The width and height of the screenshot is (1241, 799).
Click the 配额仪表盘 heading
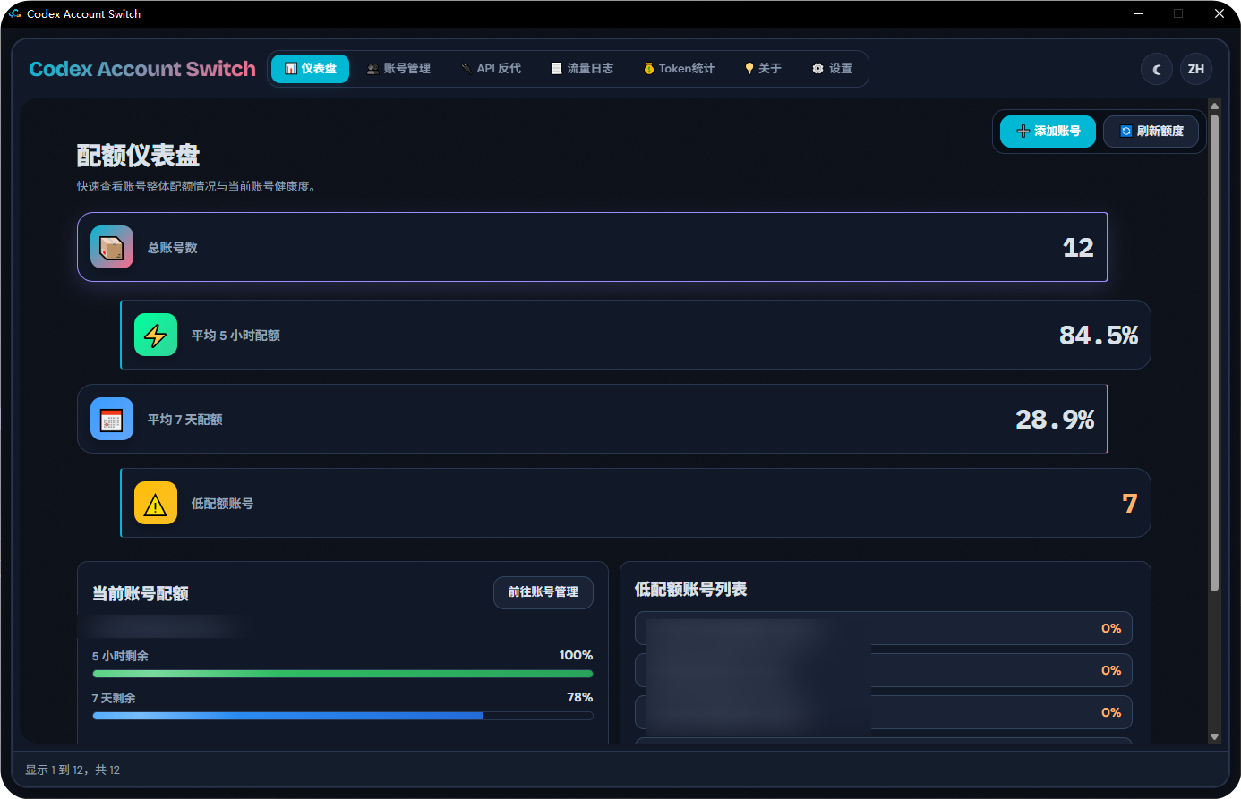tap(138, 156)
